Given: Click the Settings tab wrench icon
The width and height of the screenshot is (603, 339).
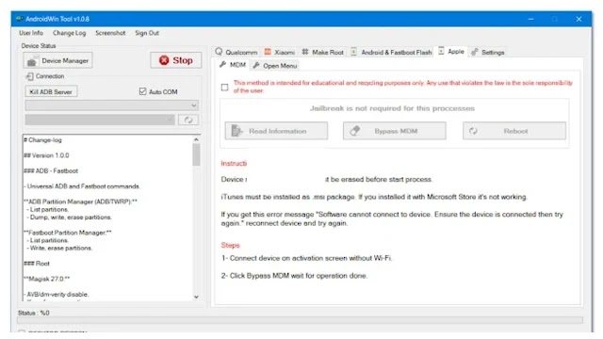Looking at the screenshot, I should 475,52.
